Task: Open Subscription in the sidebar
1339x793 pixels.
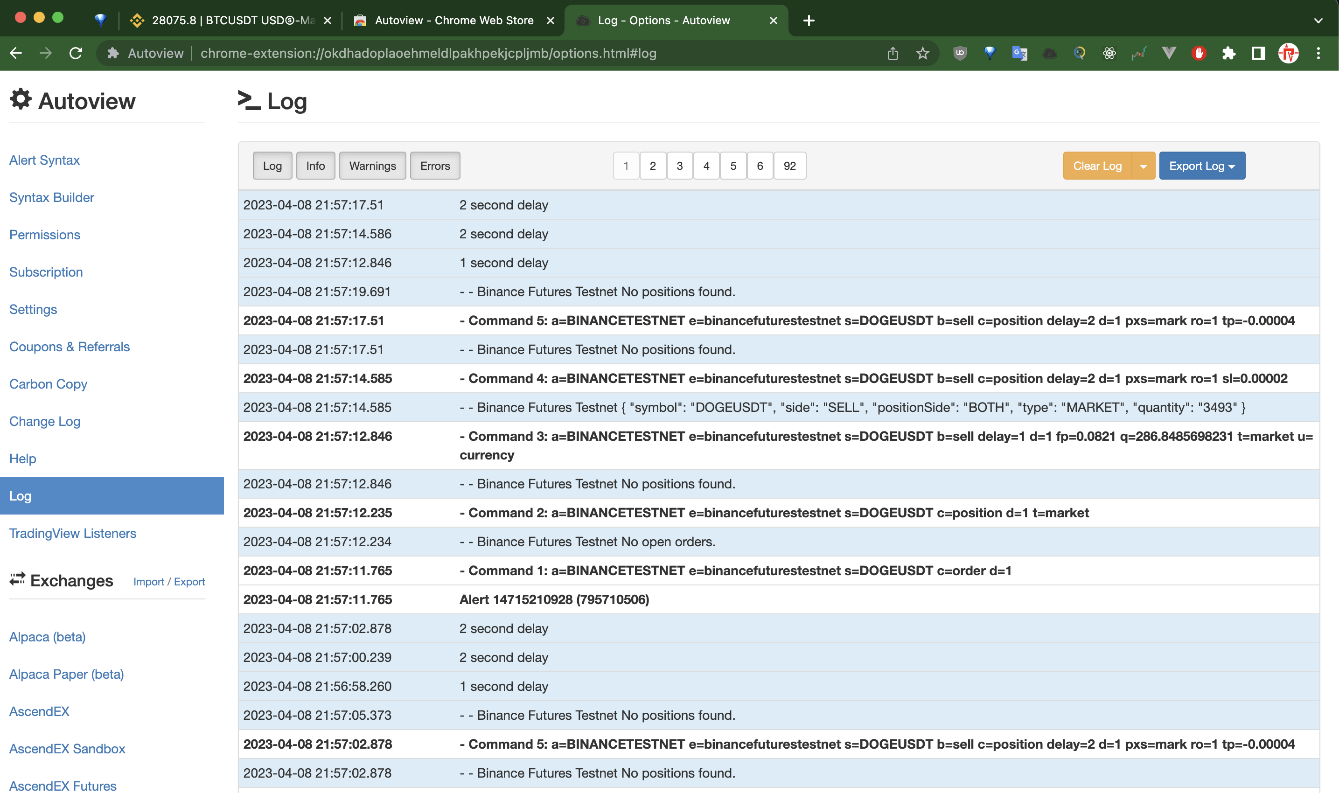Action: 46,272
